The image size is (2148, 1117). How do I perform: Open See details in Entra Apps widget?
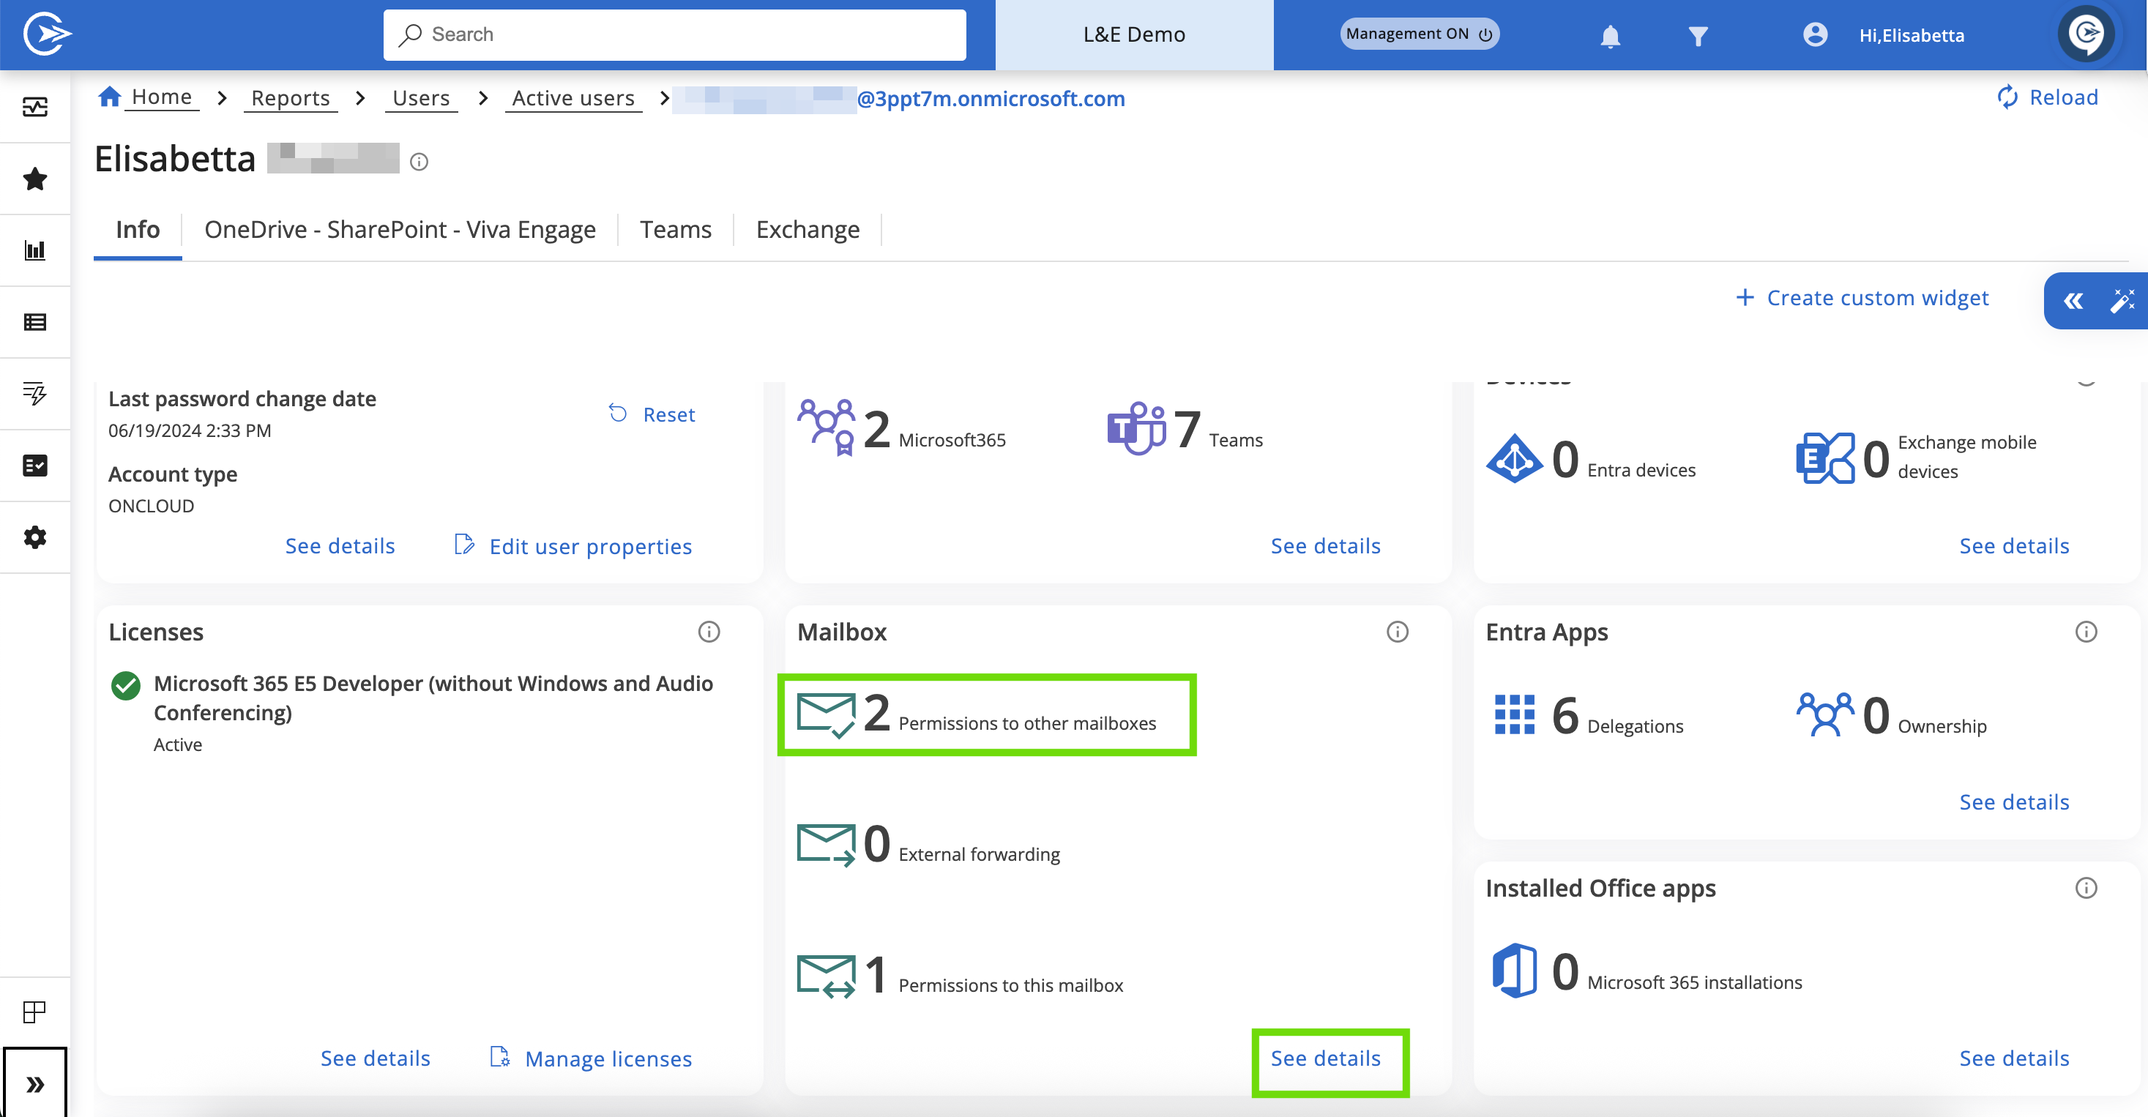(2015, 802)
